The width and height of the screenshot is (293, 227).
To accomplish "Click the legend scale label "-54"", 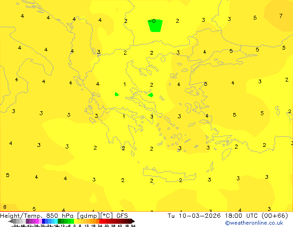I will pyautogui.click(x=15, y=226).
